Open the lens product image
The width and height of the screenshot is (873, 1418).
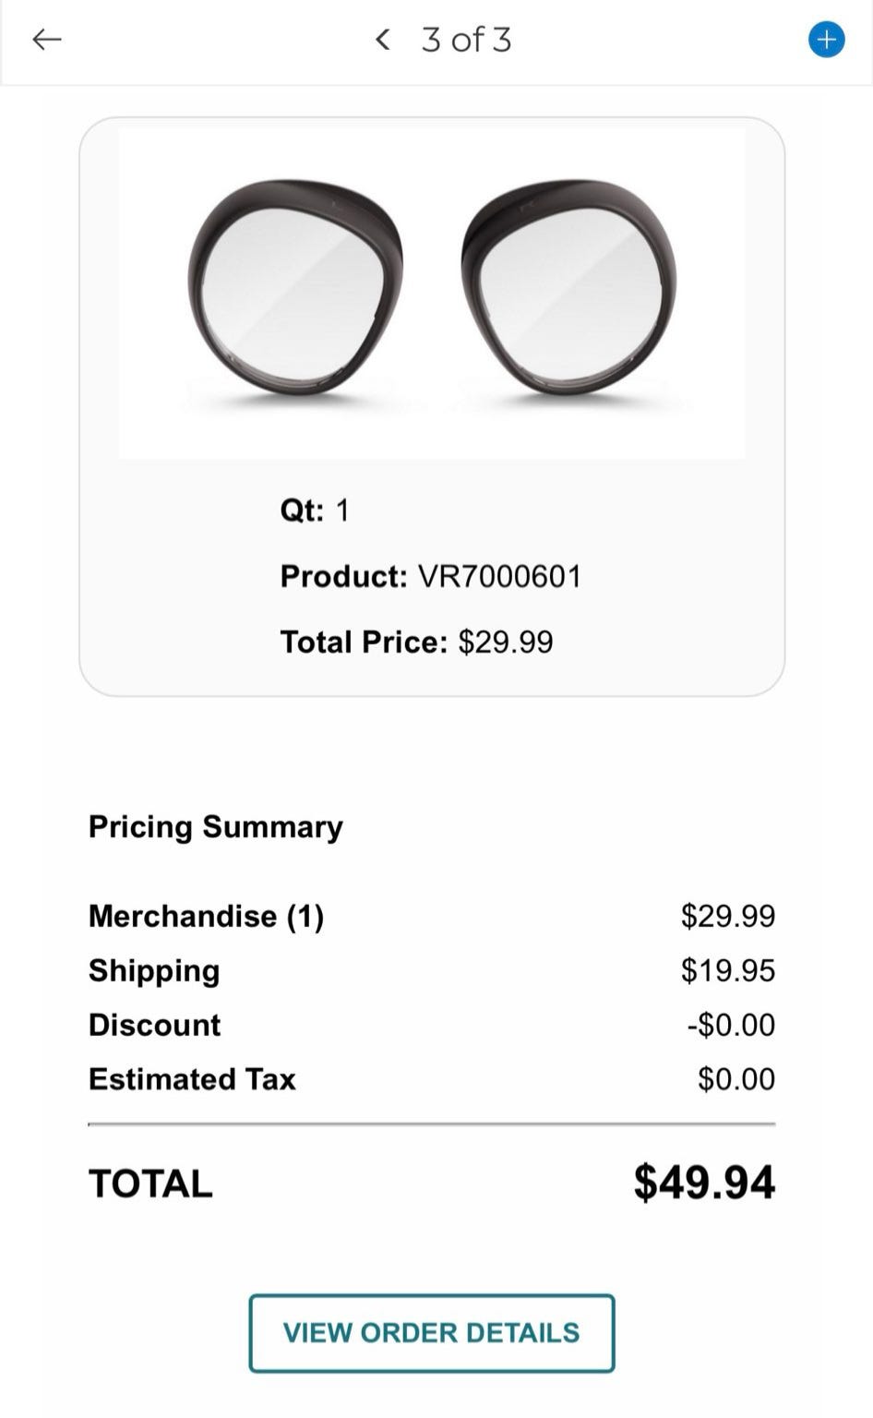coord(432,292)
